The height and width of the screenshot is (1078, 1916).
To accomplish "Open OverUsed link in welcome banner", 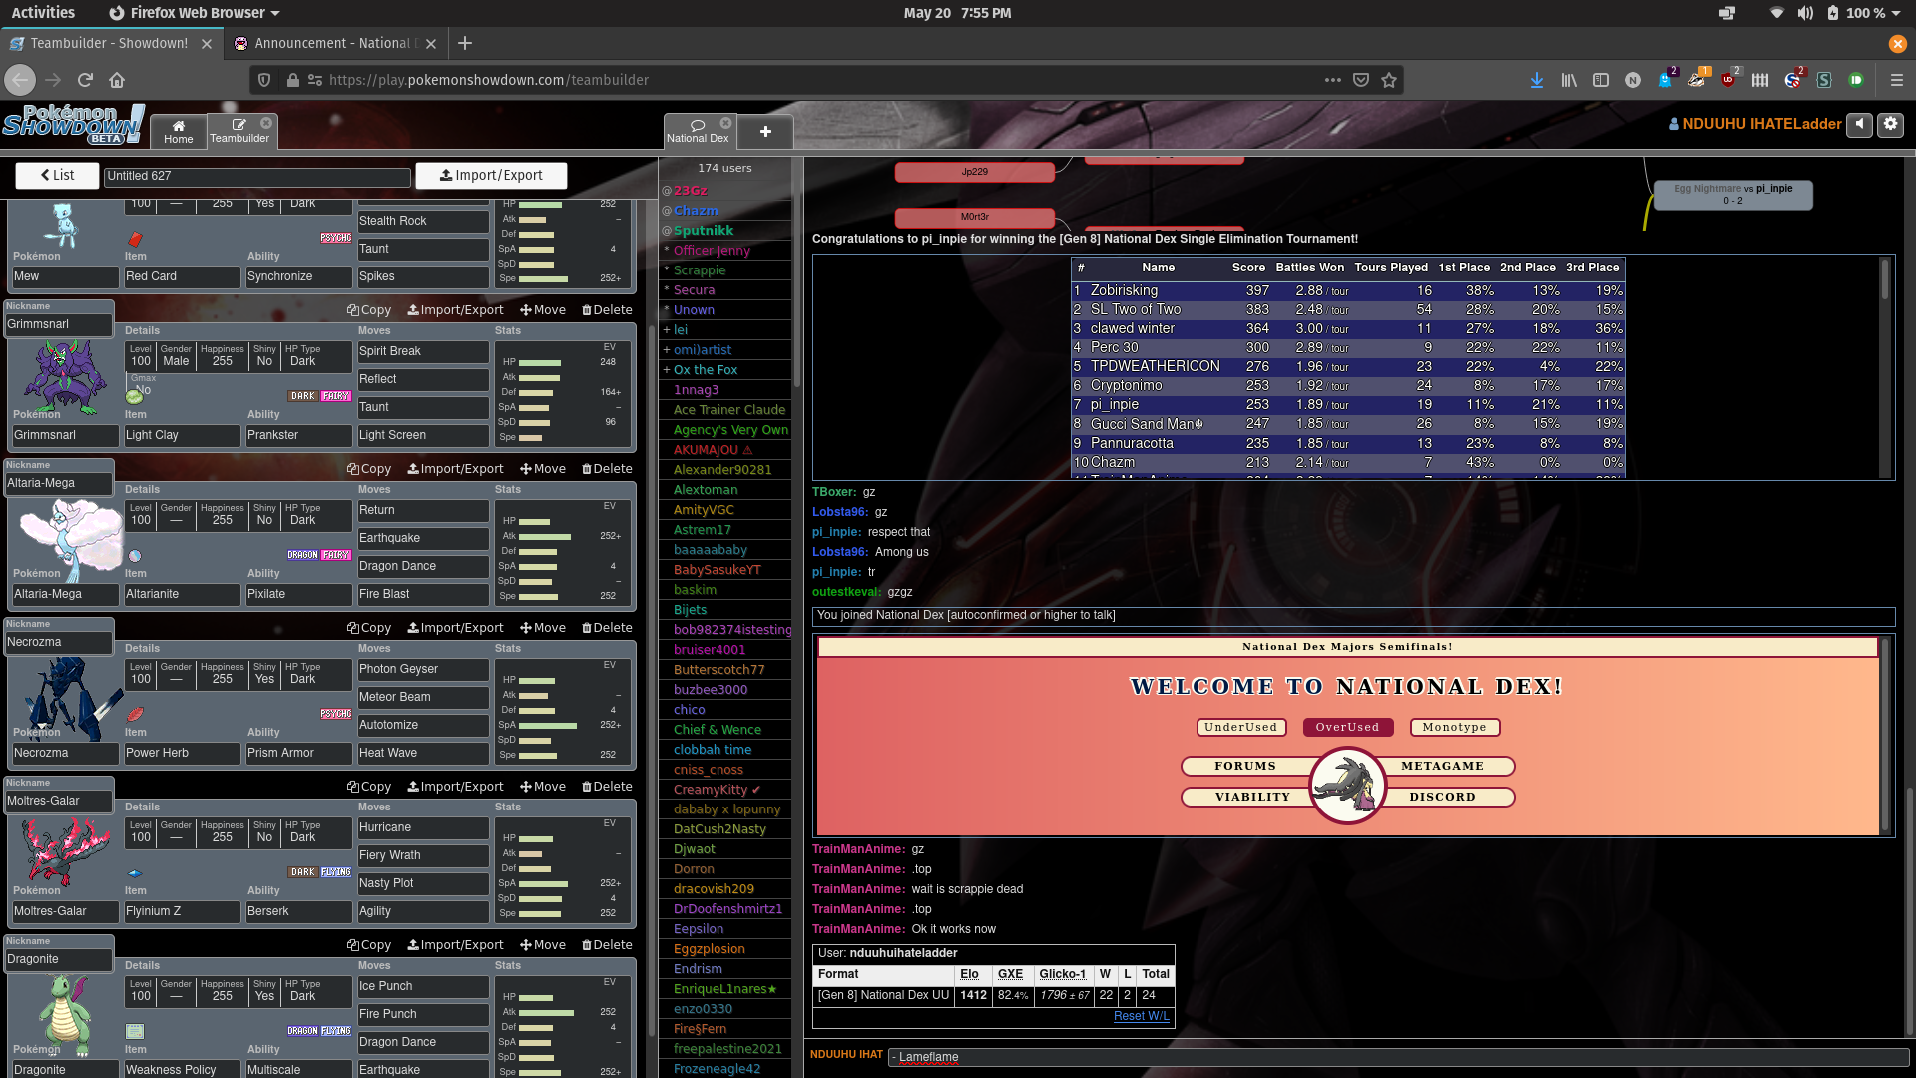I will 1347,727.
